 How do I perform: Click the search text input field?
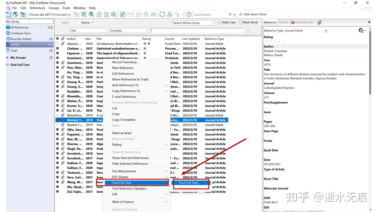point(198,30)
